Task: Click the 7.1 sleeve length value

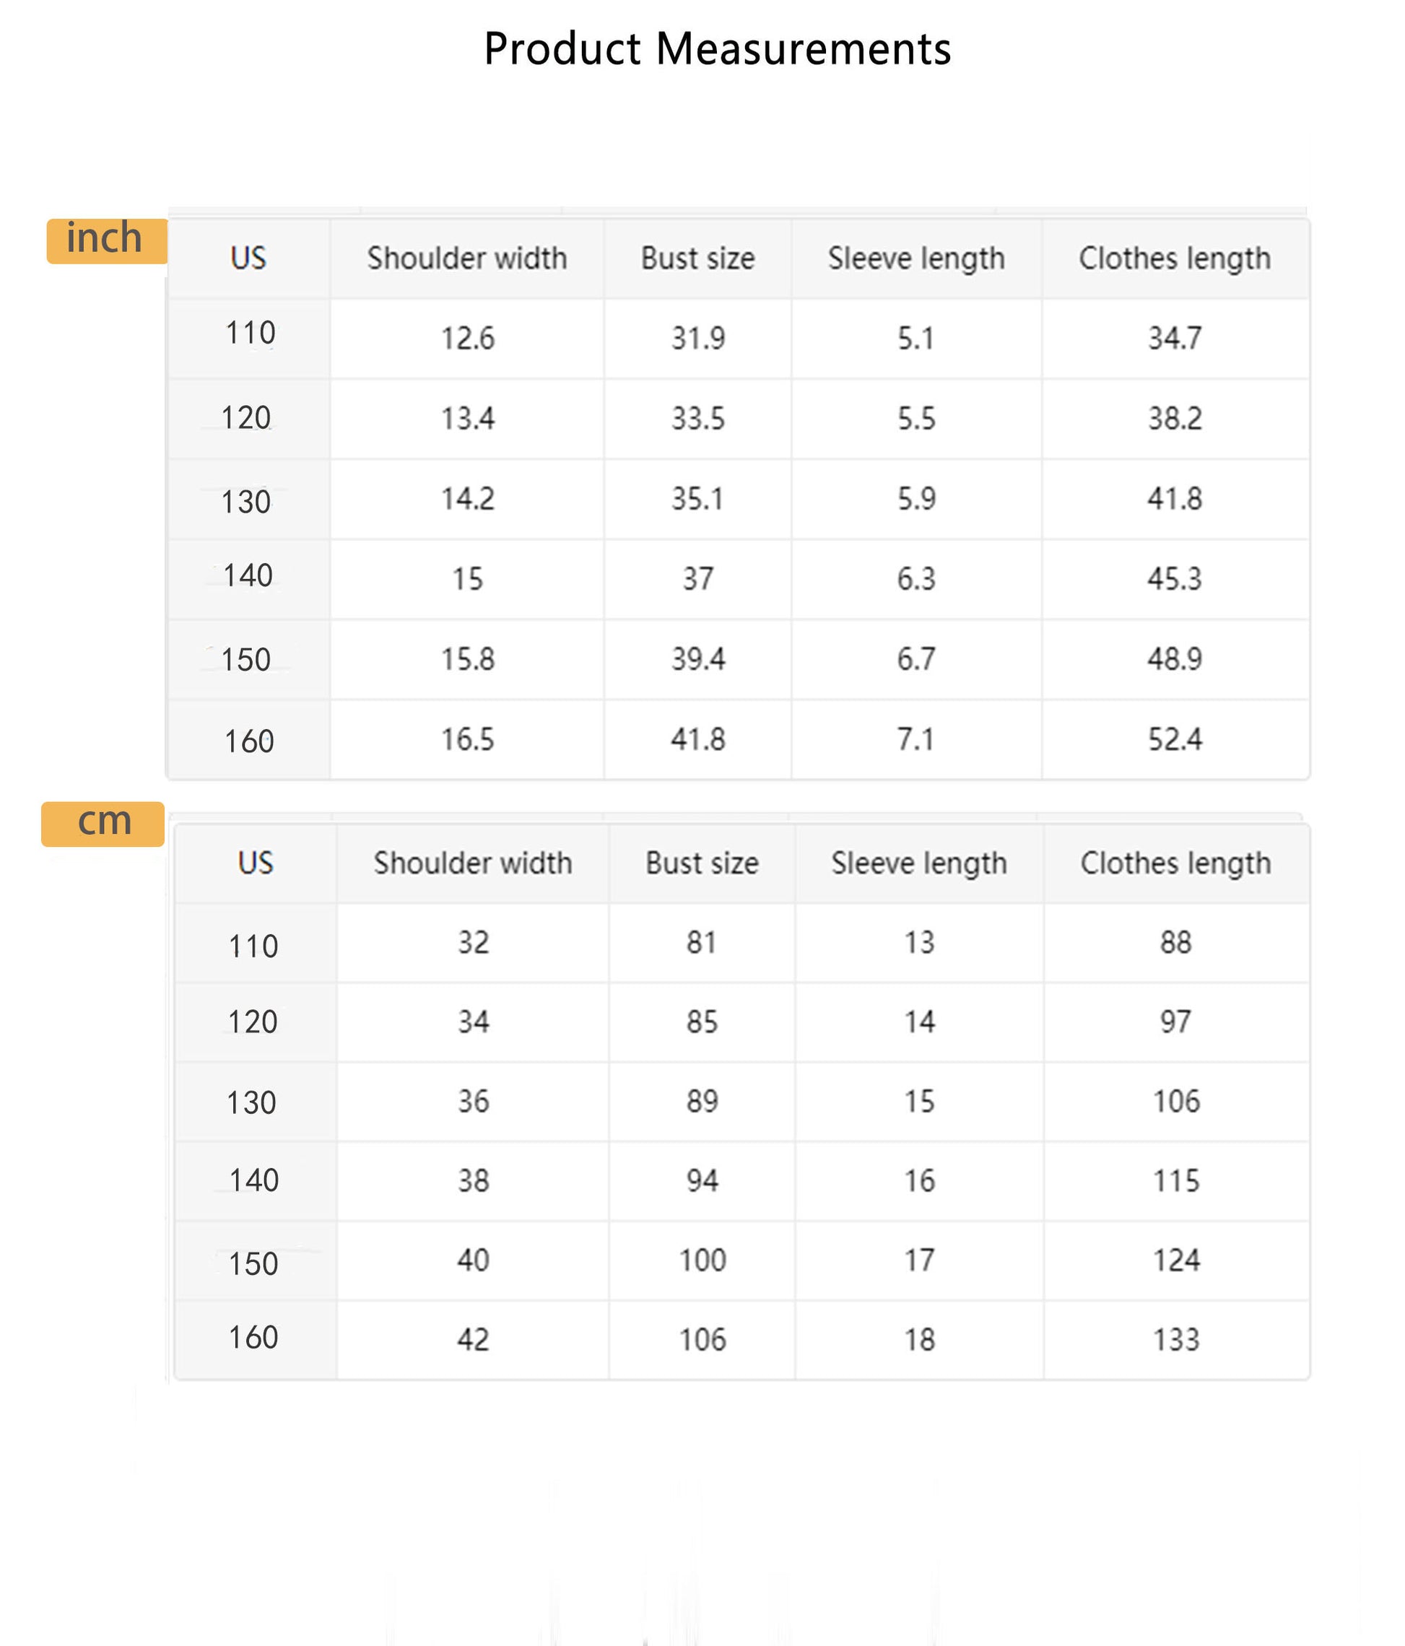Action: pos(915,739)
